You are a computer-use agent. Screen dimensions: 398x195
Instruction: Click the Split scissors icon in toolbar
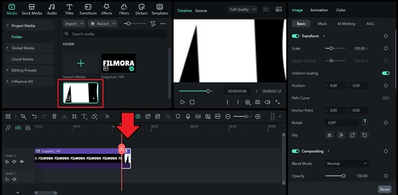click(x=64, y=117)
